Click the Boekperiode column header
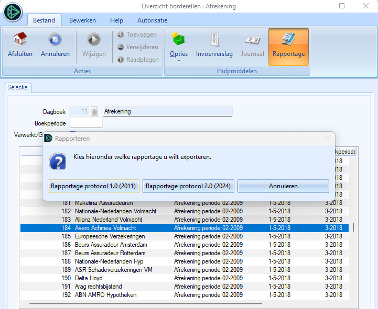This screenshot has height=309, width=378. point(345,152)
